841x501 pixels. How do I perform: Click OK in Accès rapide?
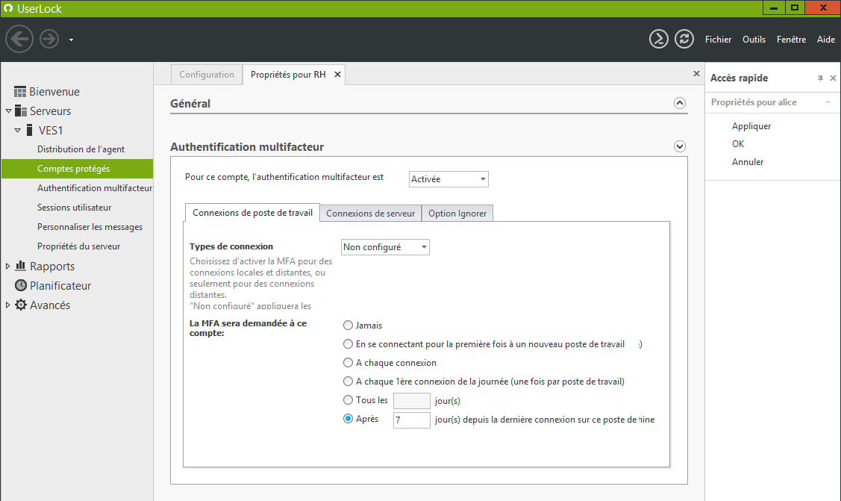click(x=738, y=144)
